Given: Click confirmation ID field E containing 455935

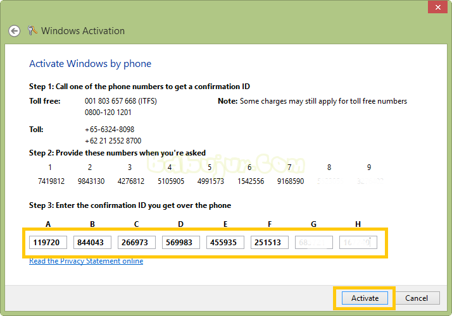Looking at the screenshot, I should click(225, 242).
